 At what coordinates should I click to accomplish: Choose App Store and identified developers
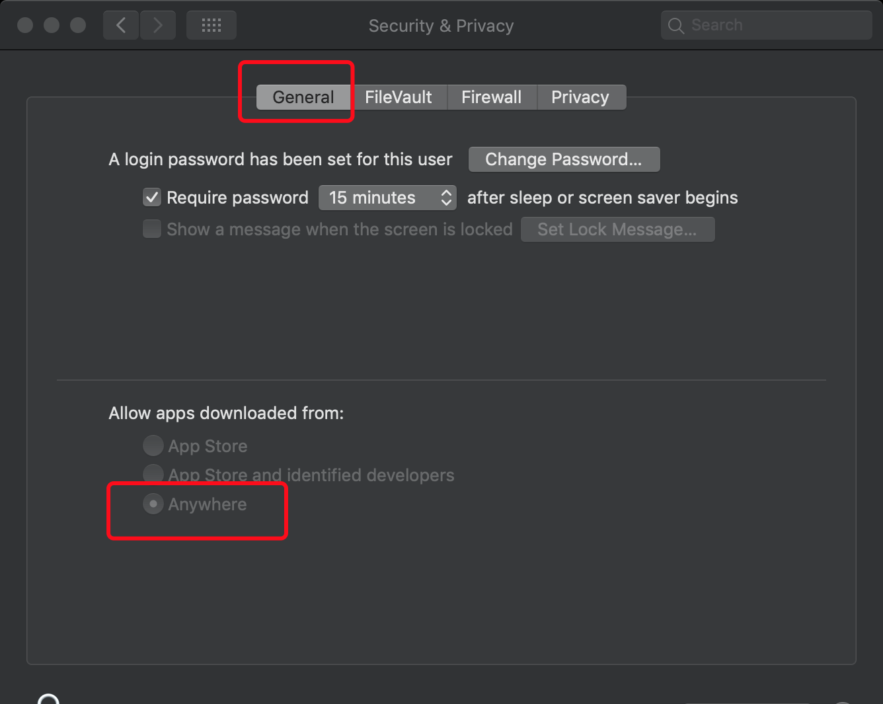pyautogui.click(x=153, y=473)
